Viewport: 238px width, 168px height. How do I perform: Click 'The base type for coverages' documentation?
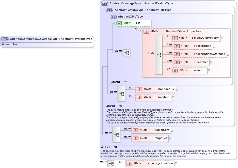click(x=165, y=154)
